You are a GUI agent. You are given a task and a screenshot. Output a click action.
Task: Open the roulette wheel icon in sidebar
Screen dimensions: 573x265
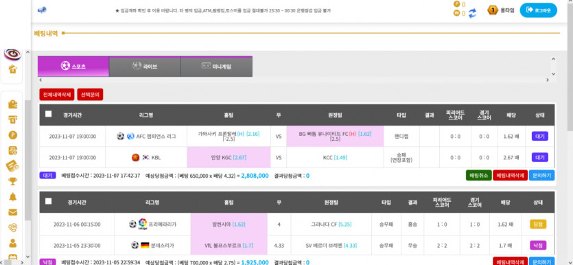[13, 54]
